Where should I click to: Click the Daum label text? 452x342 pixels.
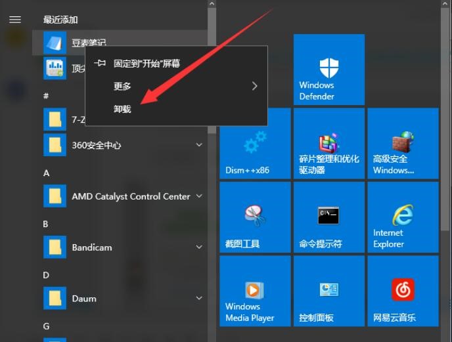[x=84, y=299]
